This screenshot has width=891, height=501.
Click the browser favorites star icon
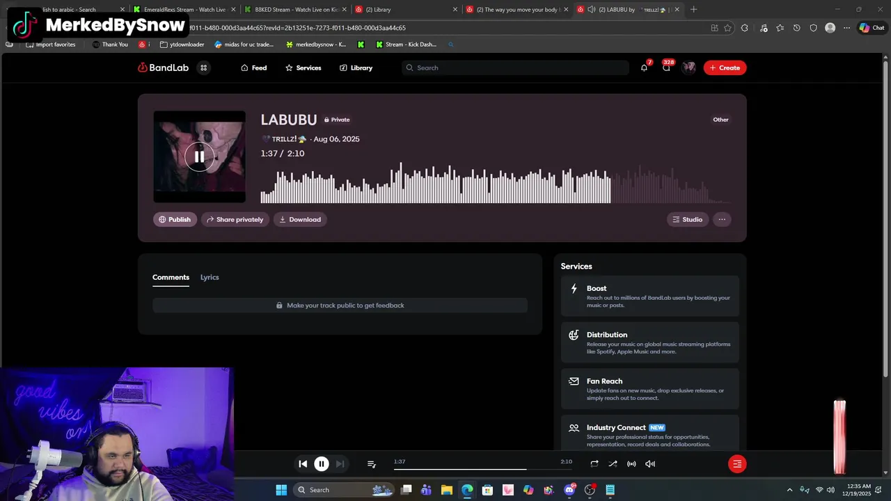(727, 28)
